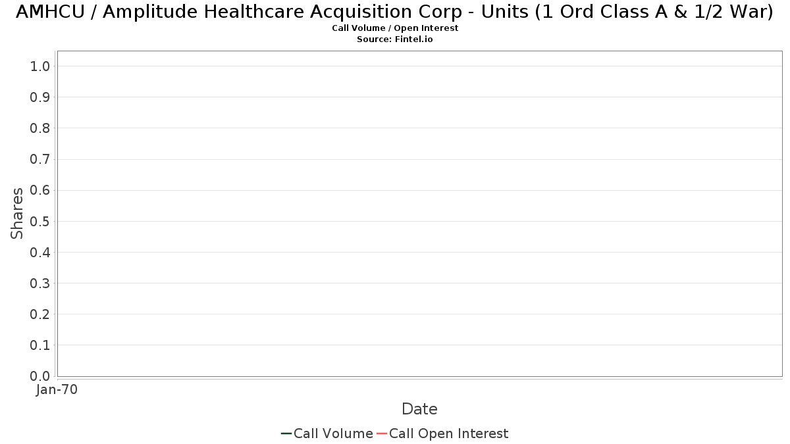Click the Jan-70 x-axis tick label

pyautogui.click(x=57, y=389)
